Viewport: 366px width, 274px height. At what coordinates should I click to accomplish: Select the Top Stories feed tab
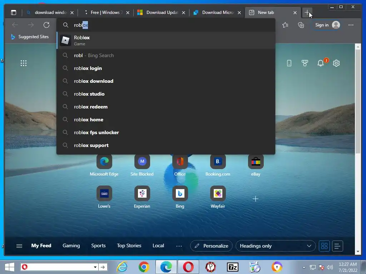tap(129, 245)
